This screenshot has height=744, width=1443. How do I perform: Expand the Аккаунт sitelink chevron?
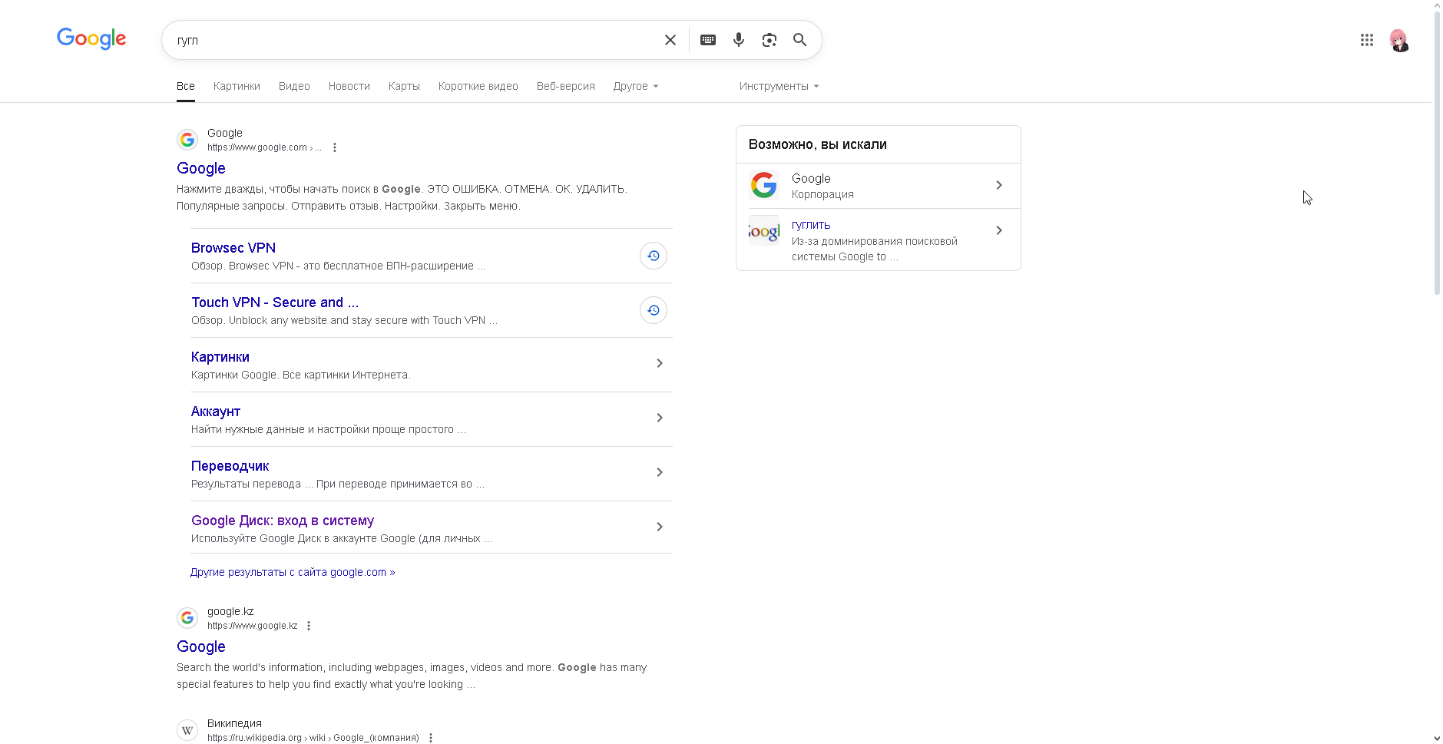(660, 418)
